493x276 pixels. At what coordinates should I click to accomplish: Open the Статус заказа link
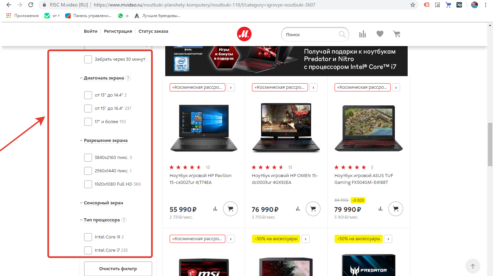tap(153, 31)
